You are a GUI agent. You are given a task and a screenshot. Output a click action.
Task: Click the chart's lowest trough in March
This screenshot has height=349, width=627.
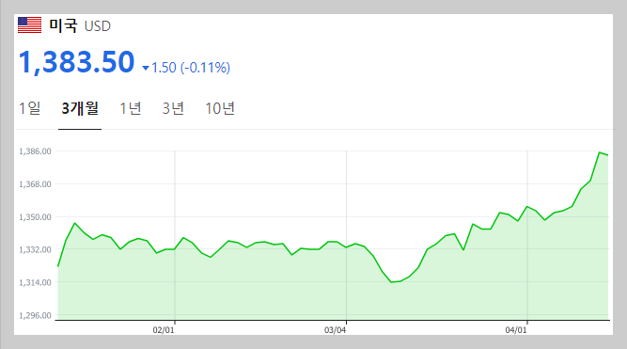click(x=391, y=282)
